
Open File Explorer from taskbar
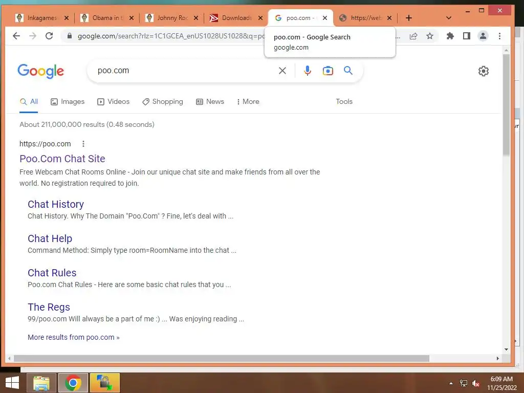tap(41, 383)
